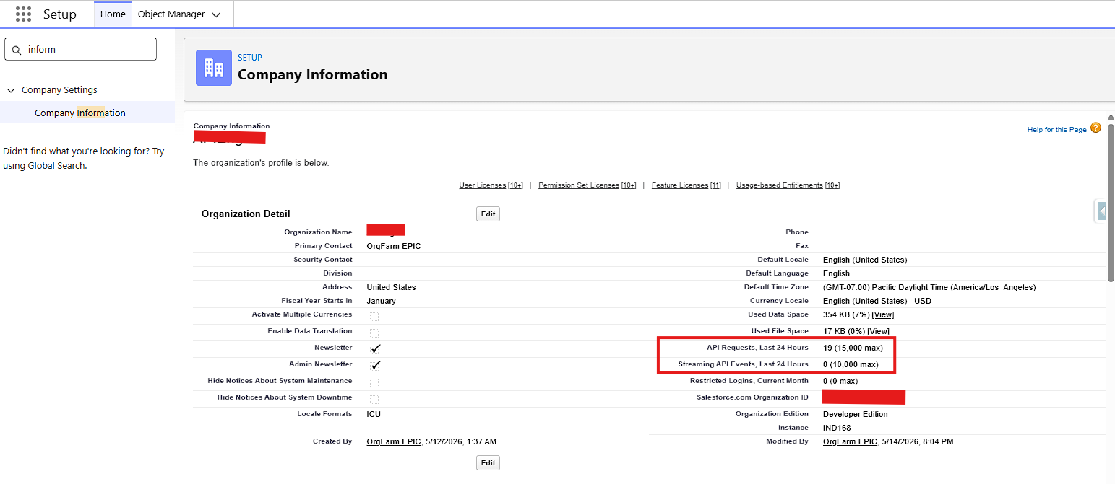Click the Organization Detail section heading
1115x484 pixels.
click(x=246, y=214)
